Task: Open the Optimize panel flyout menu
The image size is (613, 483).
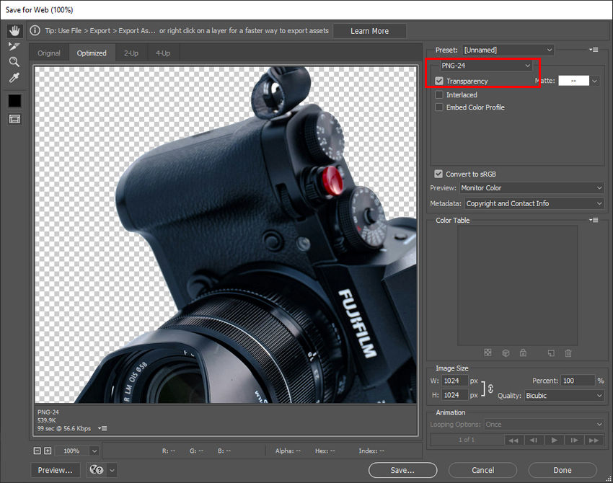Action: [x=594, y=50]
